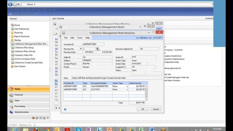Open the Priority dropdown showing Normal

click(x=111, y=67)
